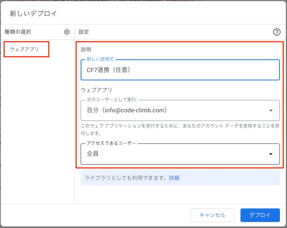Click the 次のユーザーとして実行 floating label
Image resolution: width=287 pixels, height=228 pixels.
(x=112, y=100)
